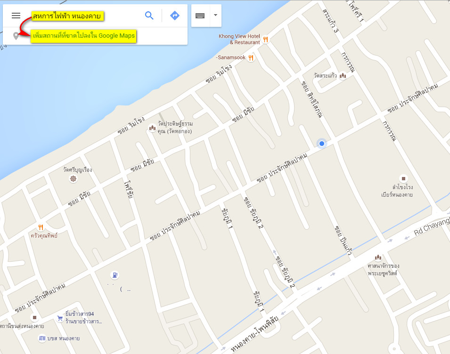
Task: Click the blue current location dot
Action: (x=322, y=143)
